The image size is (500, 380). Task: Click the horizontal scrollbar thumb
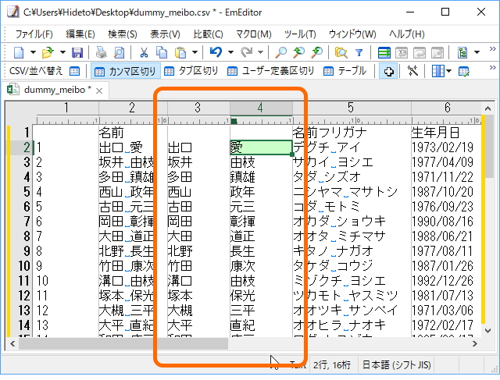tap(123, 344)
